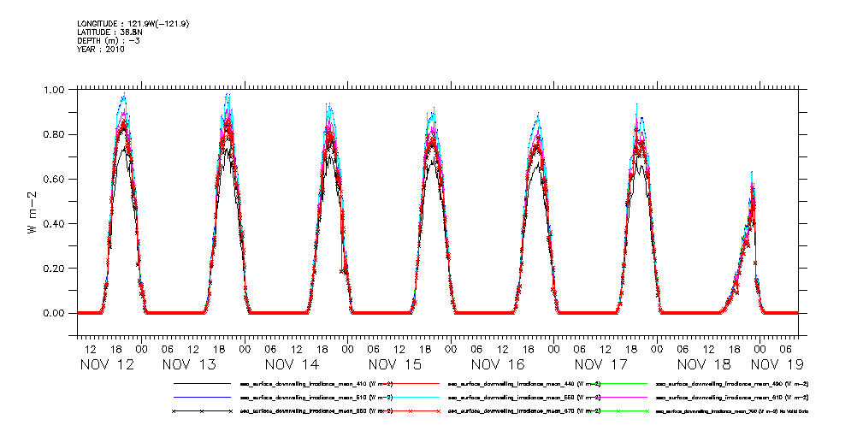863x431 pixels.
Task: Click the 0.40 y-axis value
Action: pyautogui.click(x=56, y=223)
